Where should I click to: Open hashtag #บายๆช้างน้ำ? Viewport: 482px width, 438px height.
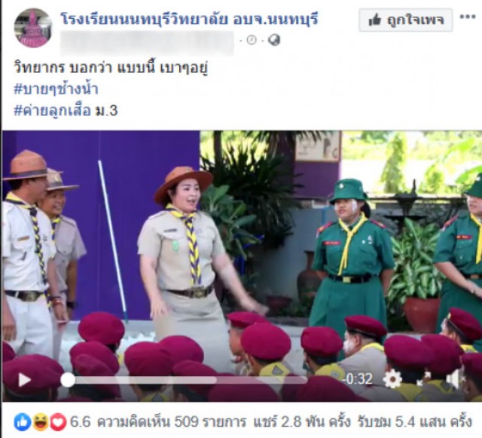pyautogui.click(x=56, y=89)
